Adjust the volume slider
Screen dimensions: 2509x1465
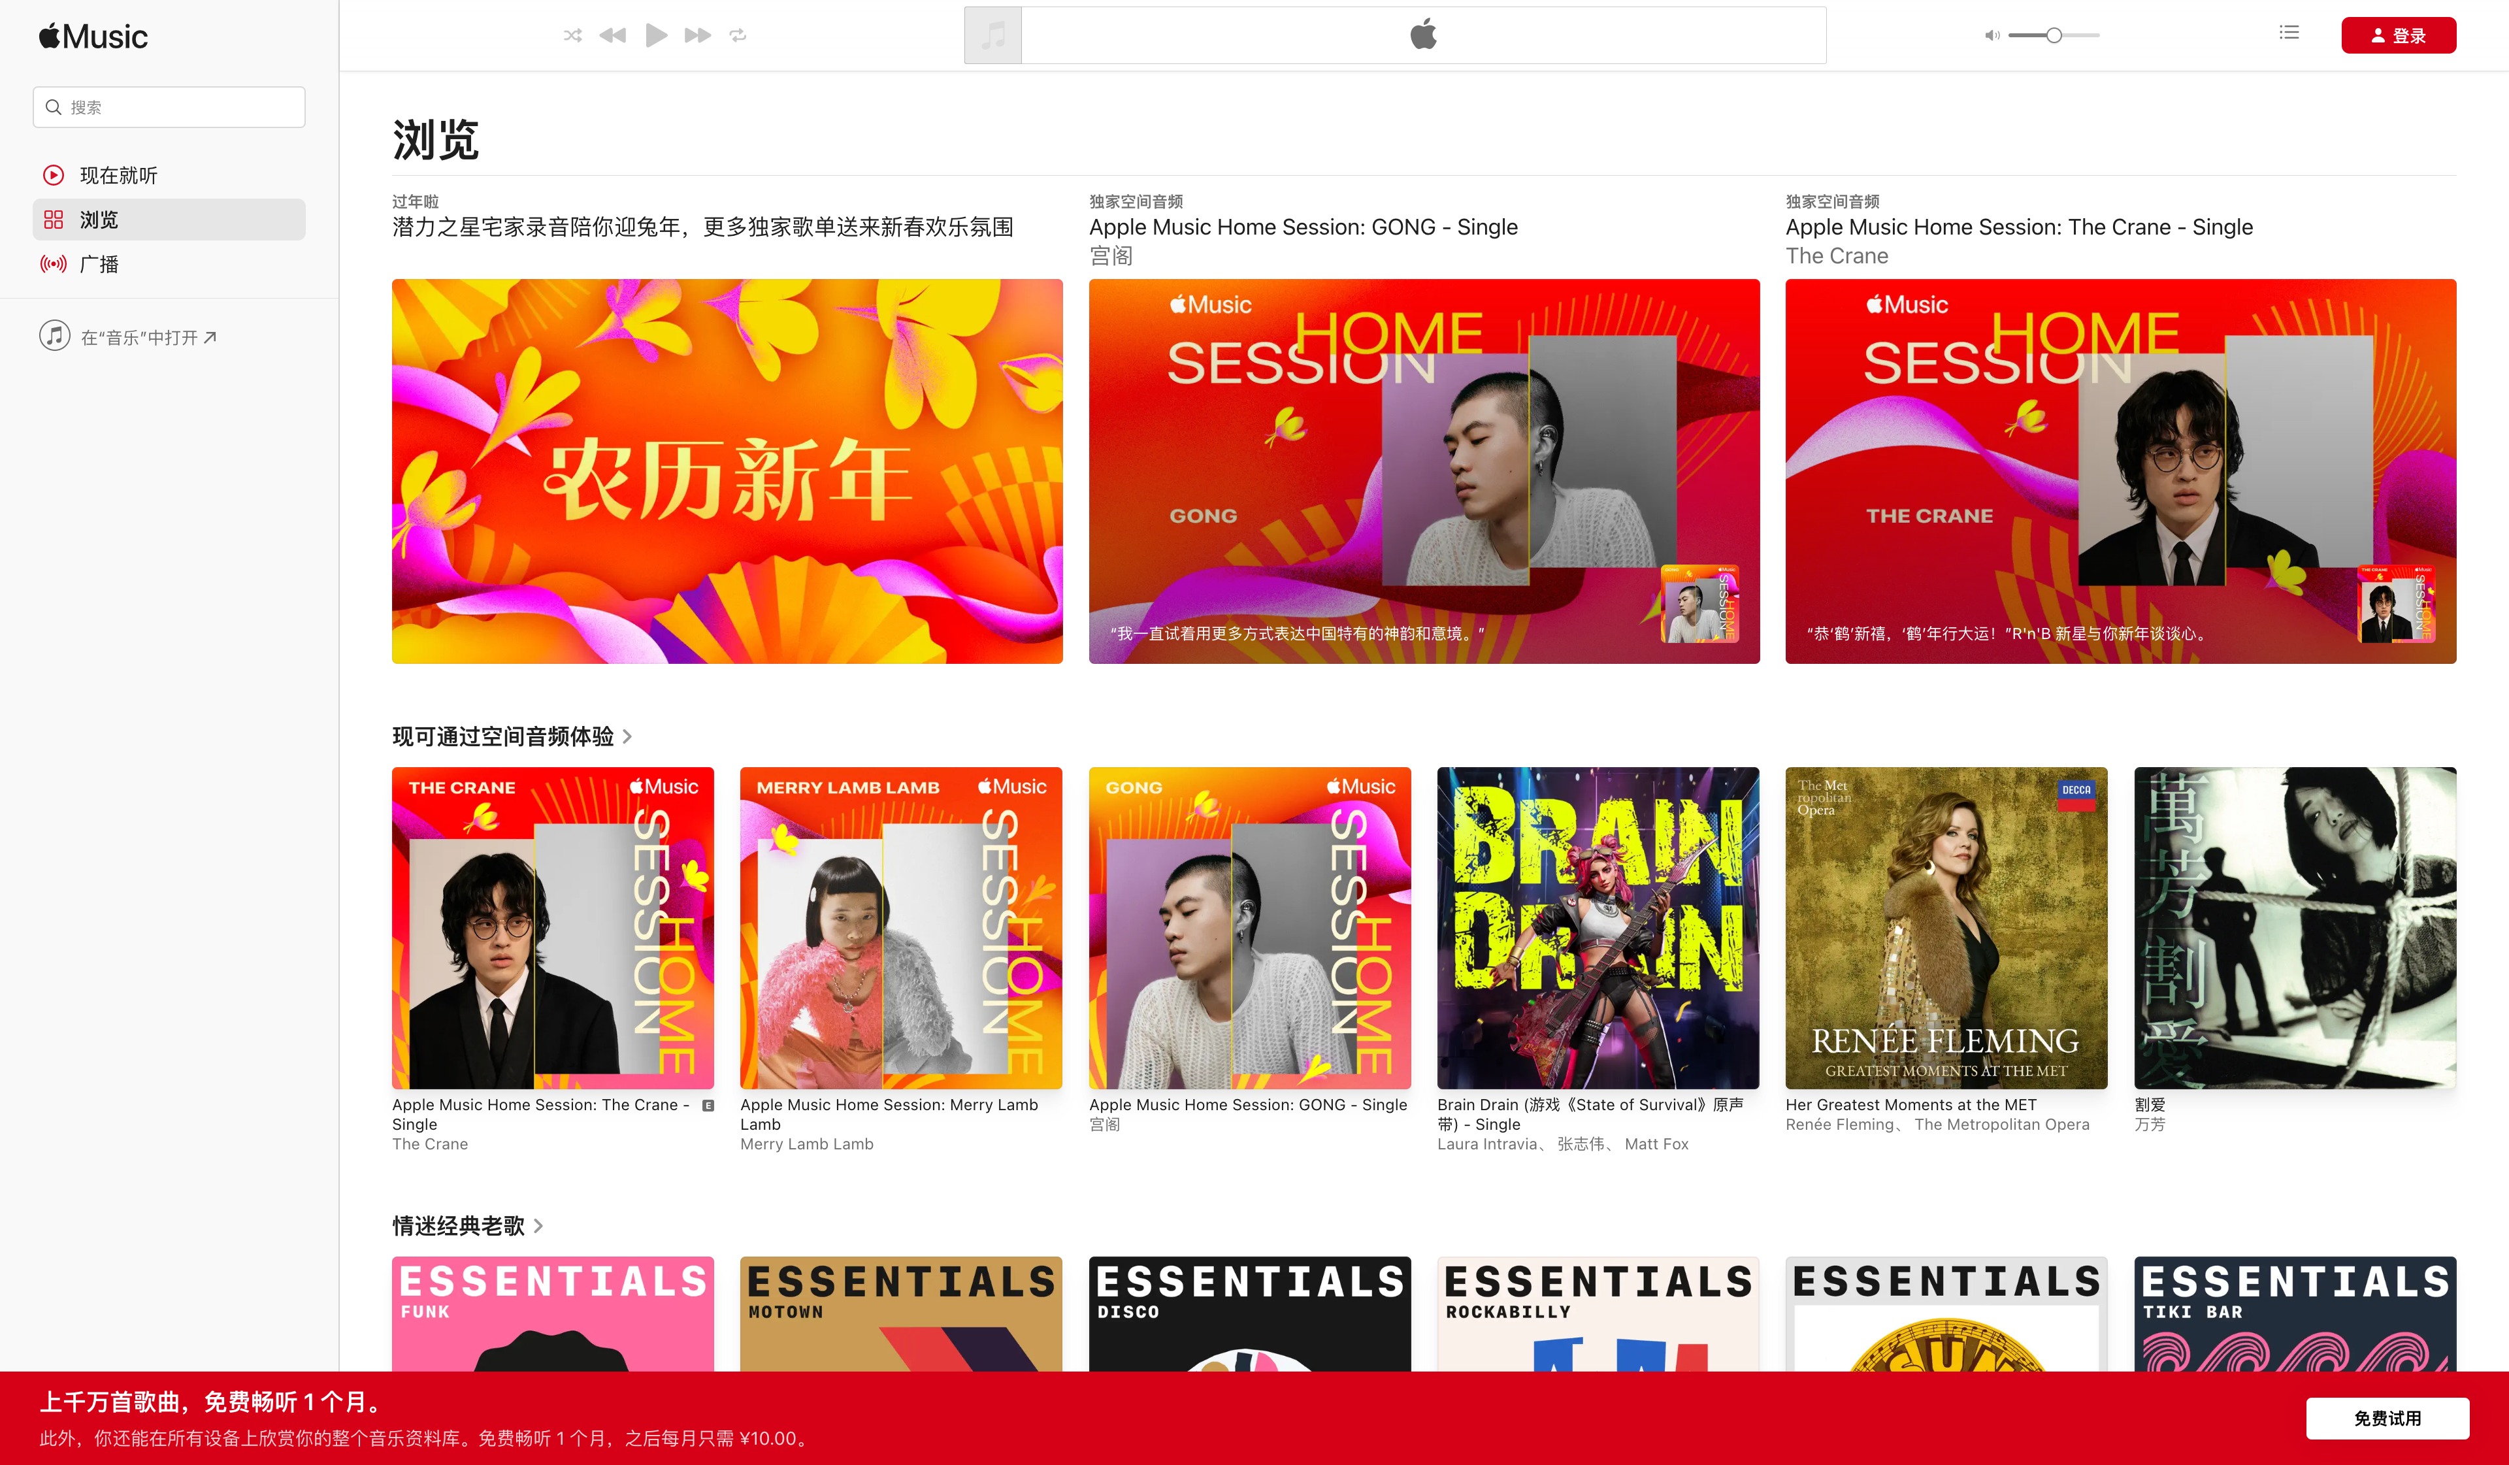pos(2054,36)
